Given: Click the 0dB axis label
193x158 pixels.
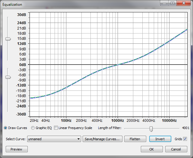Looking at the screenshot, I should point(23,65).
